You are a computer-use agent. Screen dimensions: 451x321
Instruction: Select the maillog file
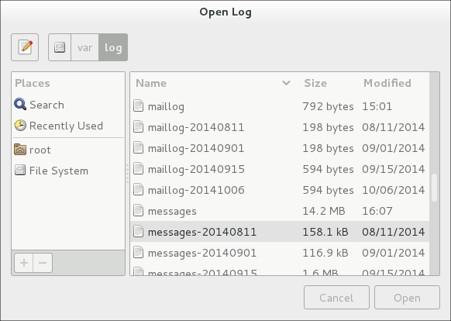coord(280,106)
